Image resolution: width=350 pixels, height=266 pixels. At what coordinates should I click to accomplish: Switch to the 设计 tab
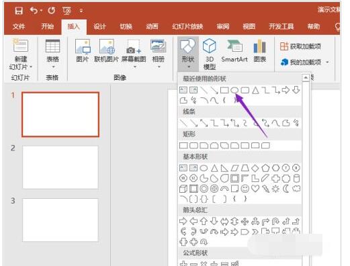coord(99,26)
